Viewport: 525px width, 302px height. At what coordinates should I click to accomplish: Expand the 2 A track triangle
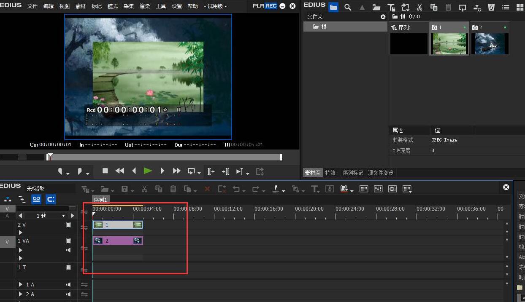(21, 294)
